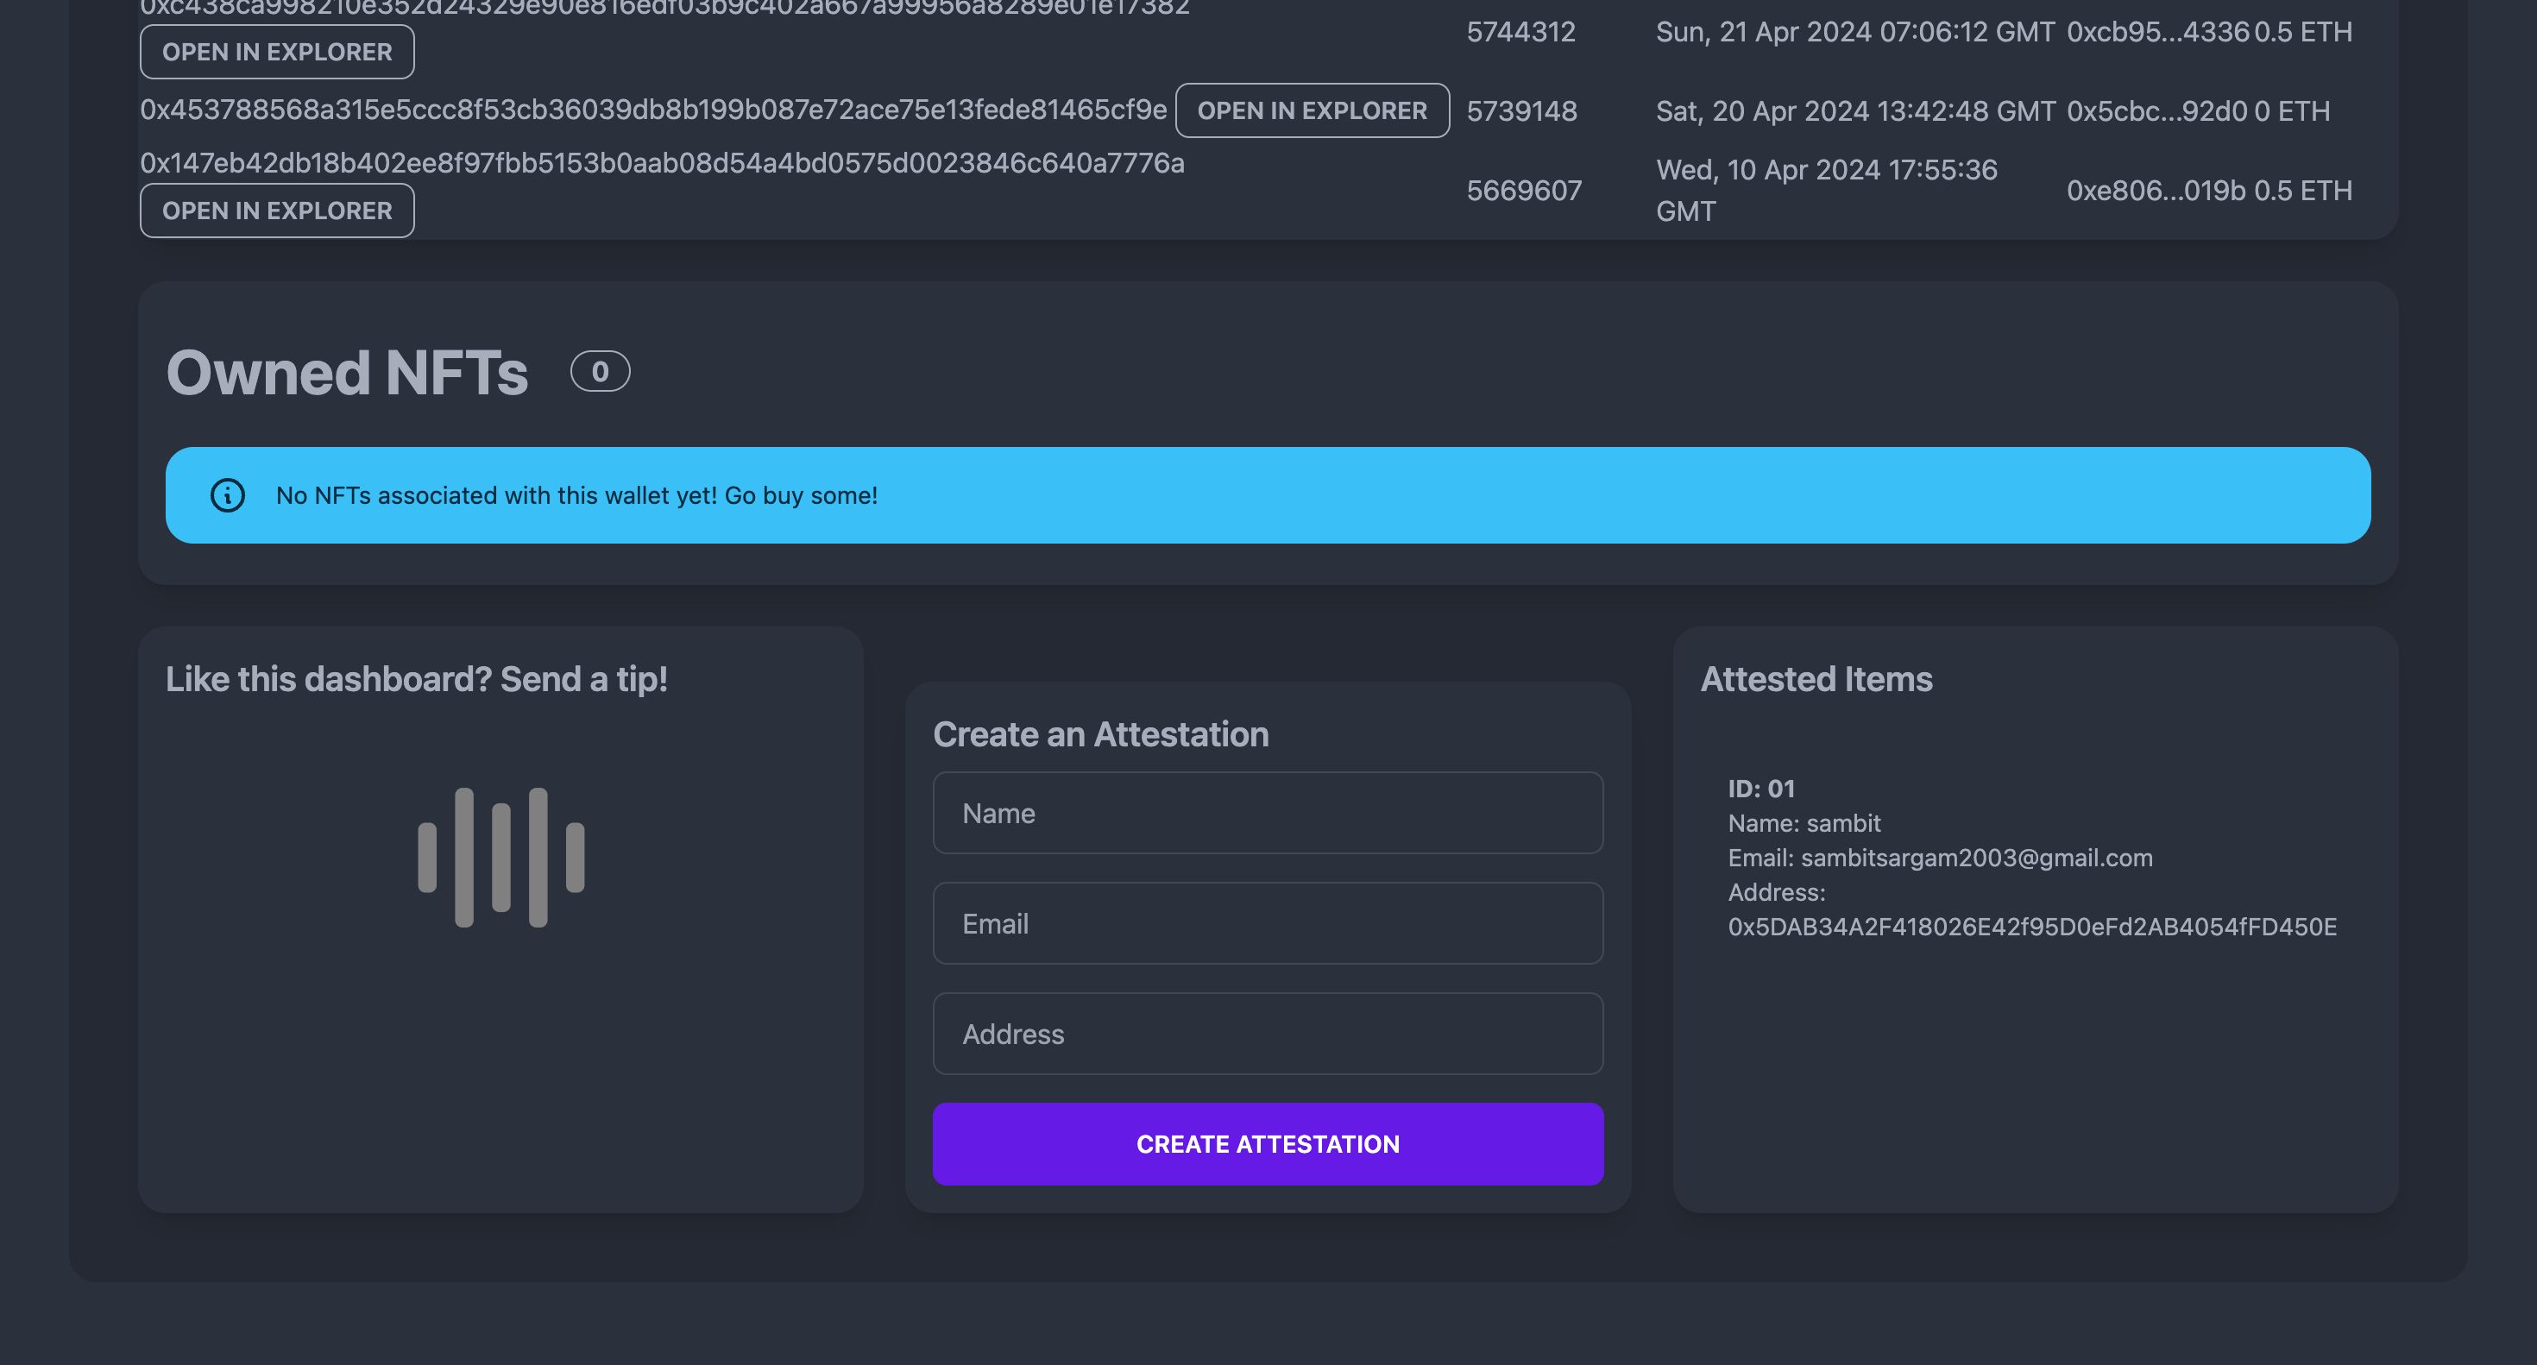2537x1365 pixels.
Task: Select the transaction hash 0x453788568a315e5ccc...
Action: (653, 110)
